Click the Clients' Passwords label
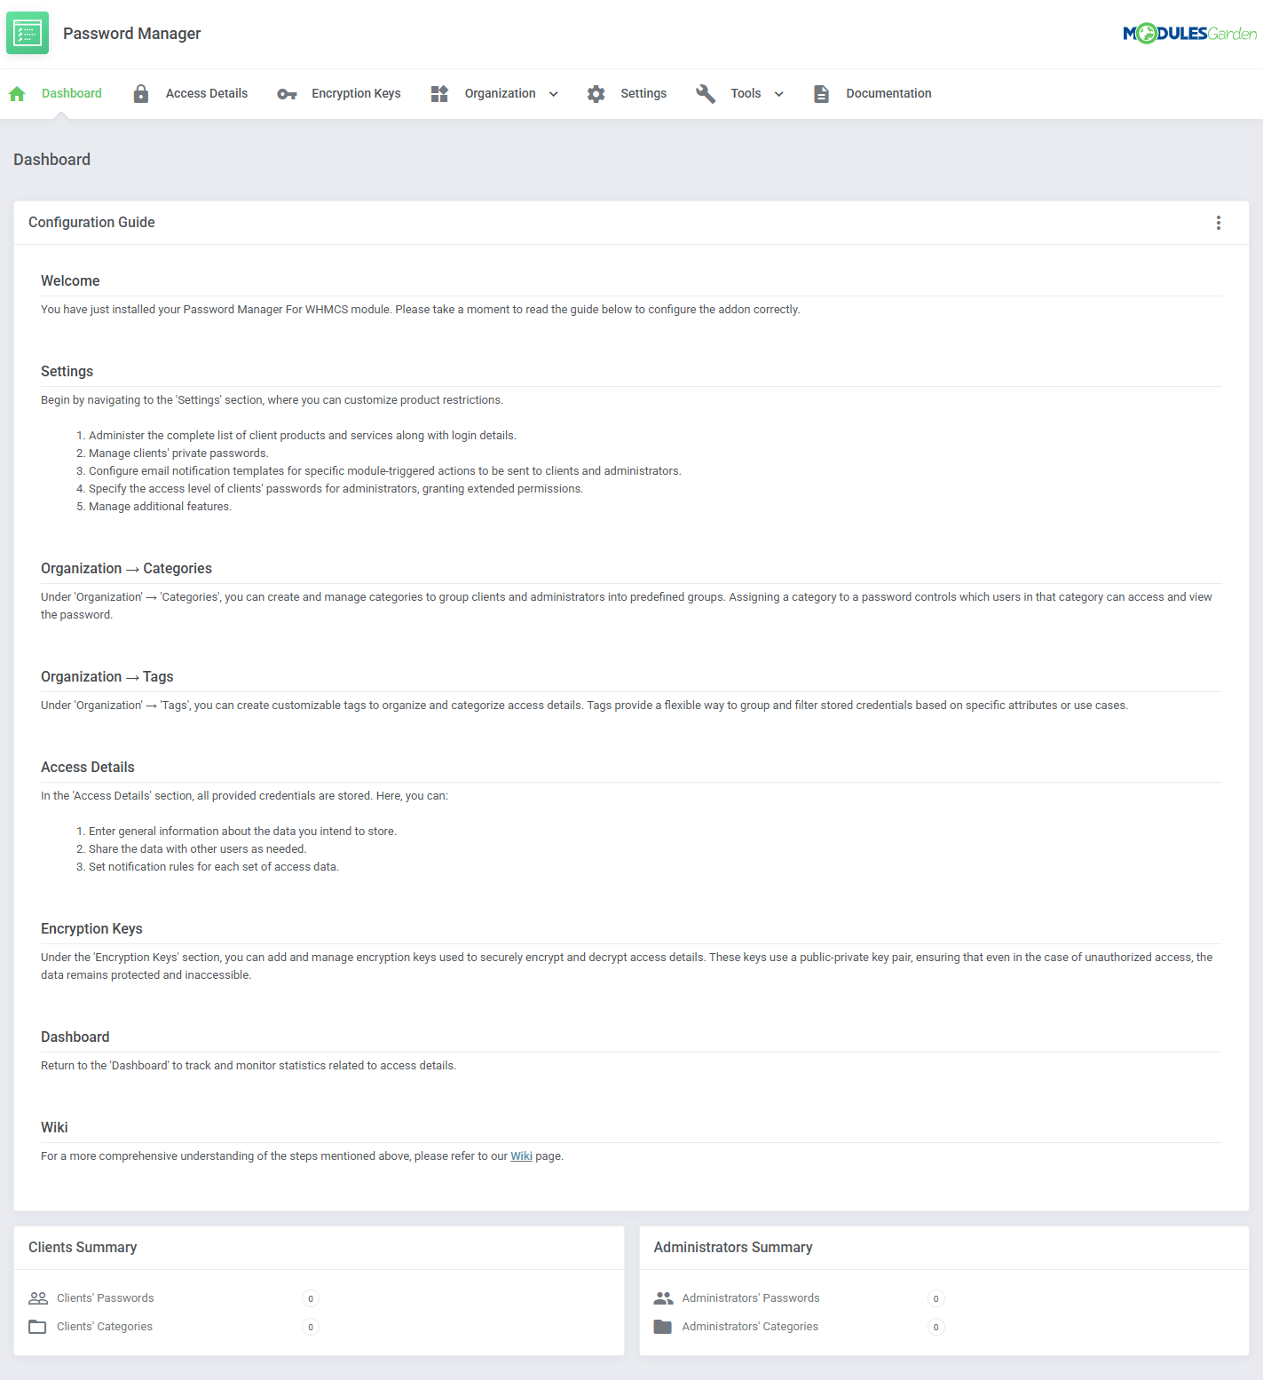This screenshot has height=1380, width=1263. 105,1298
